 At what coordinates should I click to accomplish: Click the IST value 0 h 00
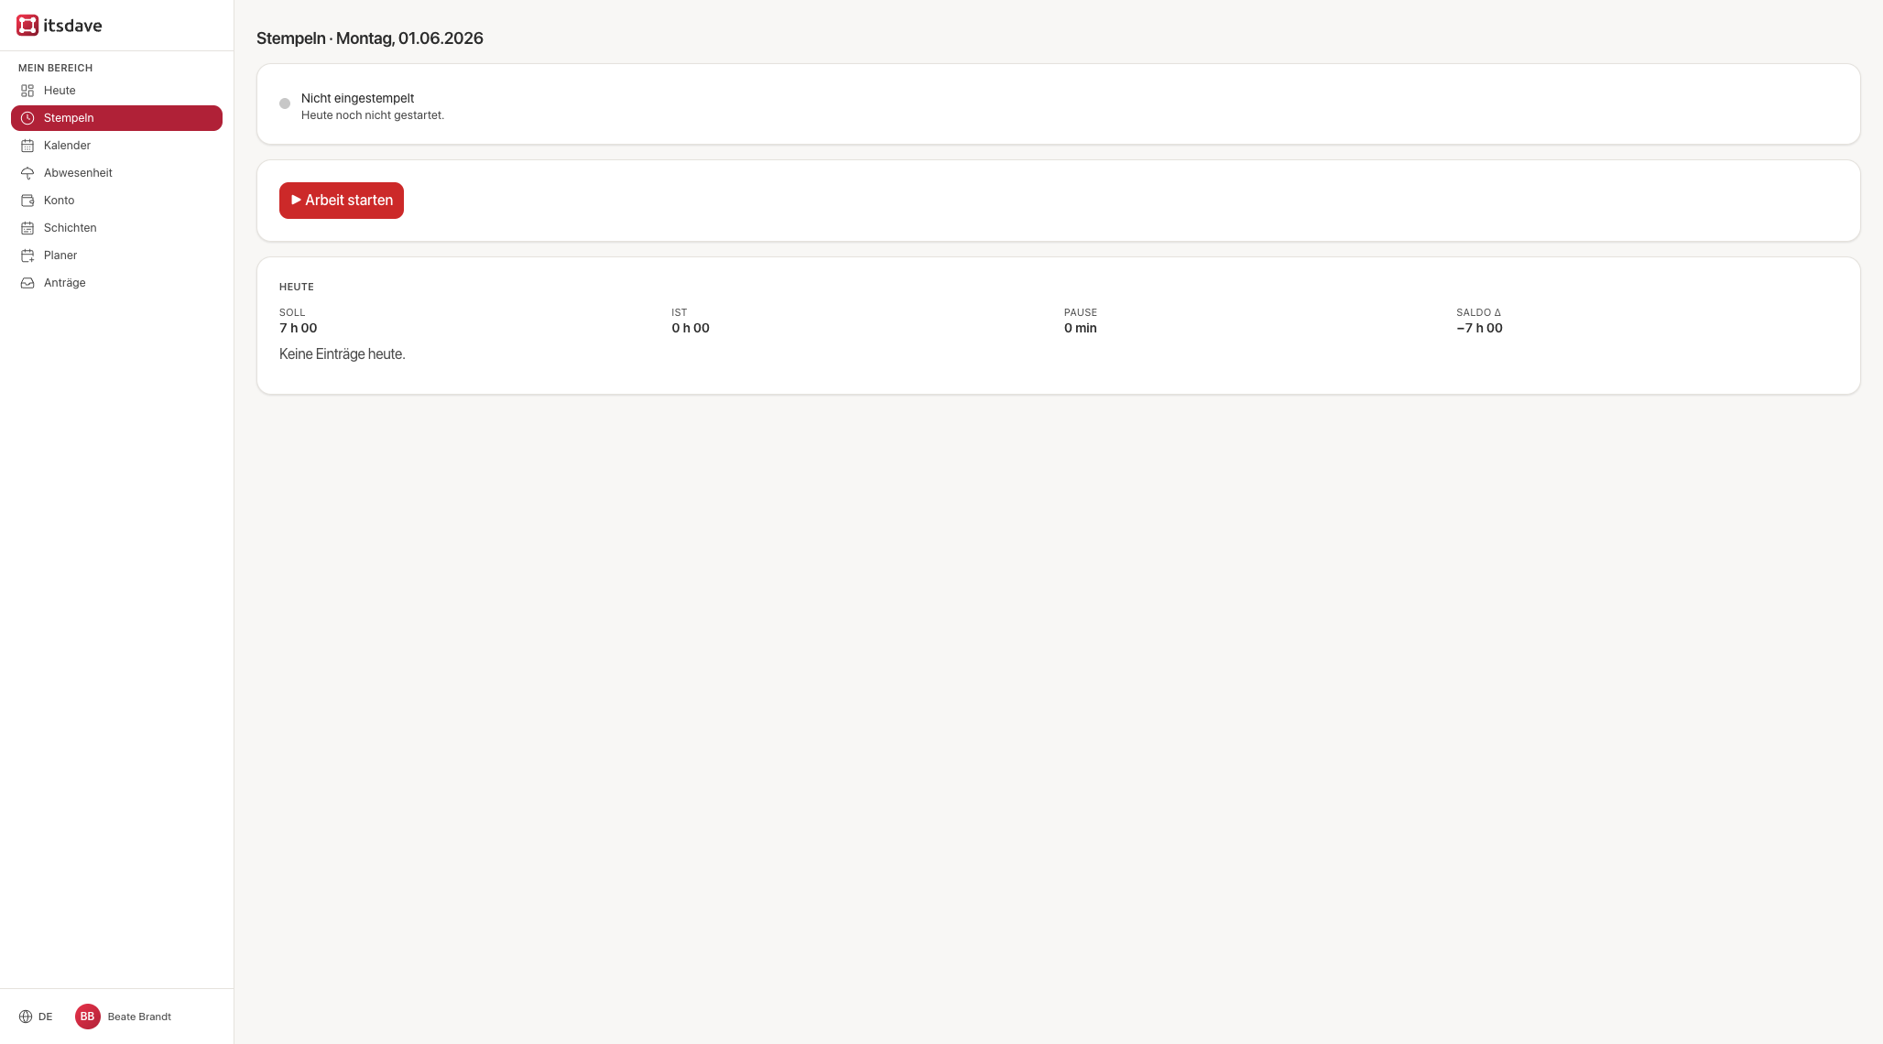[x=691, y=328]
